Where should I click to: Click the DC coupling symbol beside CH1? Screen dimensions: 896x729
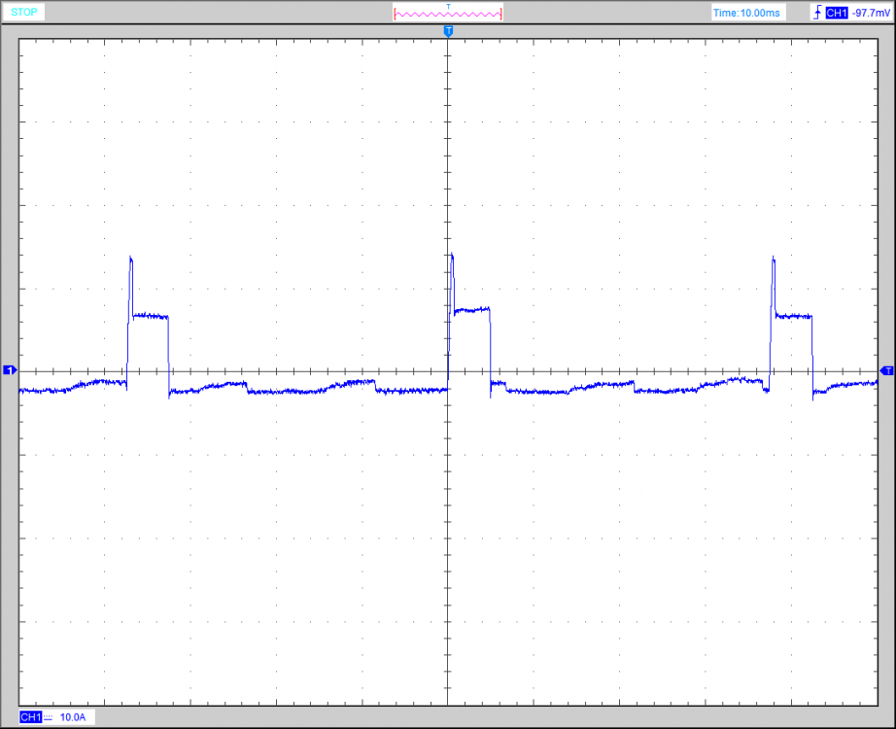pyautogui.click(x=49, y=716)
